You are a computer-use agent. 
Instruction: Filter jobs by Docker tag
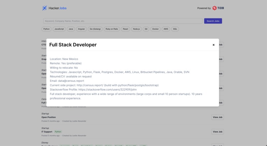point(155,29)
